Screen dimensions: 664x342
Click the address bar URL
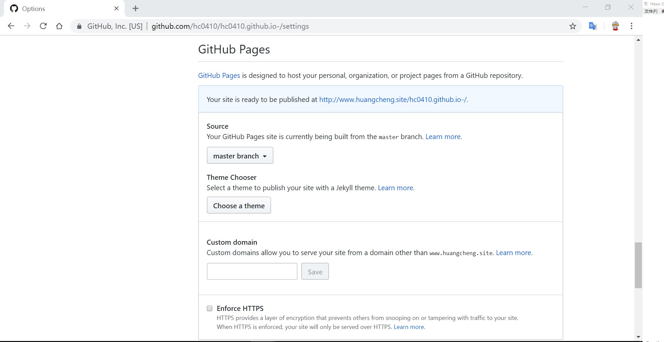(x=230, y=26)
